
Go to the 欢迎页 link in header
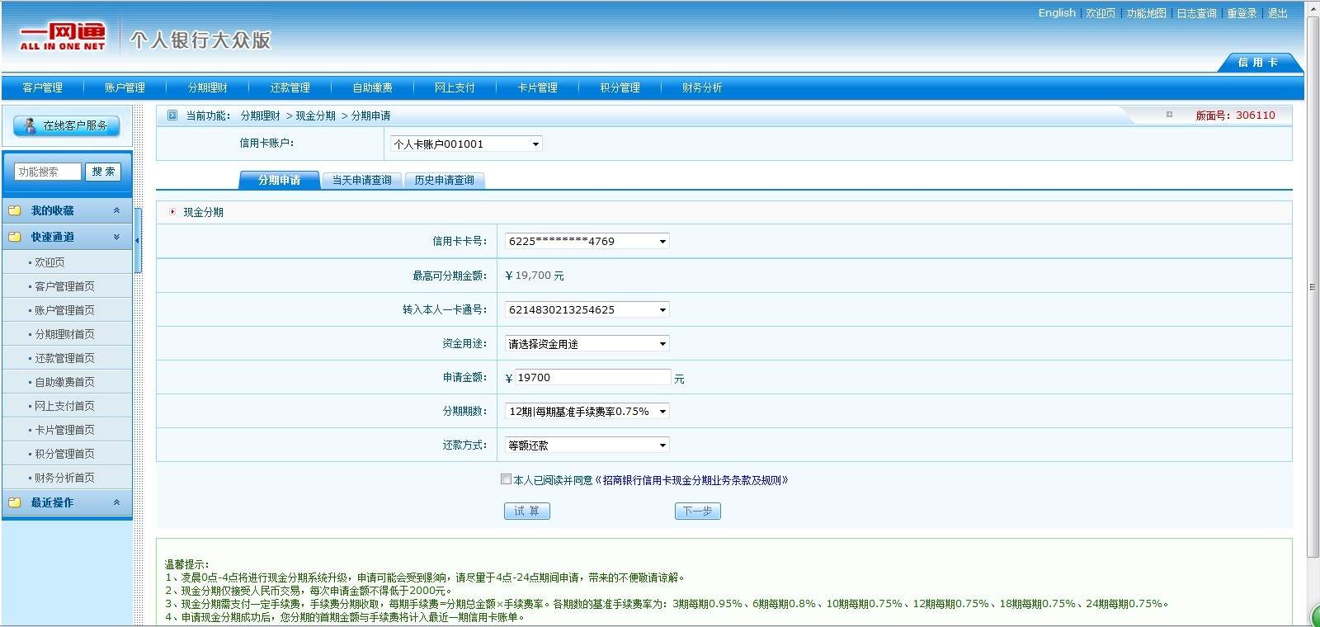(1101, 13)
